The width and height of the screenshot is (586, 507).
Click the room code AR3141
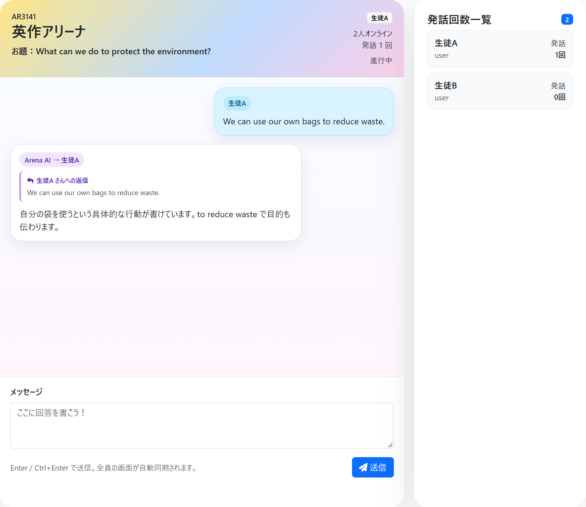point(24,17)
